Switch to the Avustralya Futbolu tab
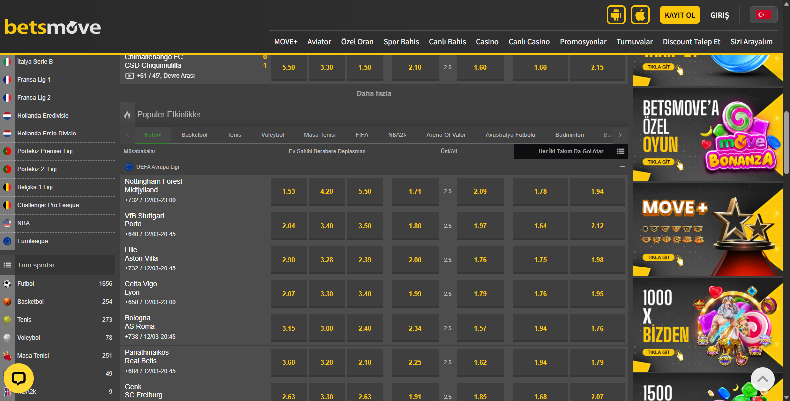 tap(510, 135)
